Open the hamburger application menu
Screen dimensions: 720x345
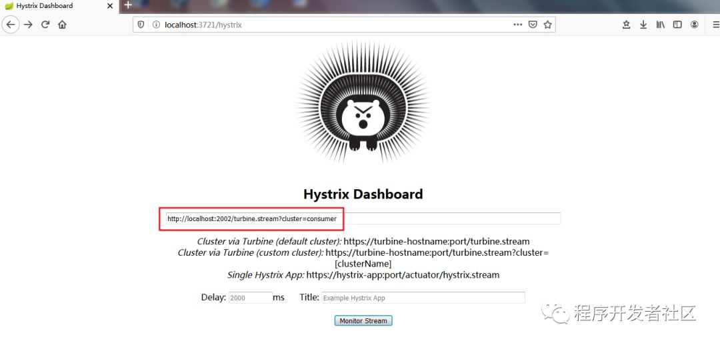click(715, 25)
